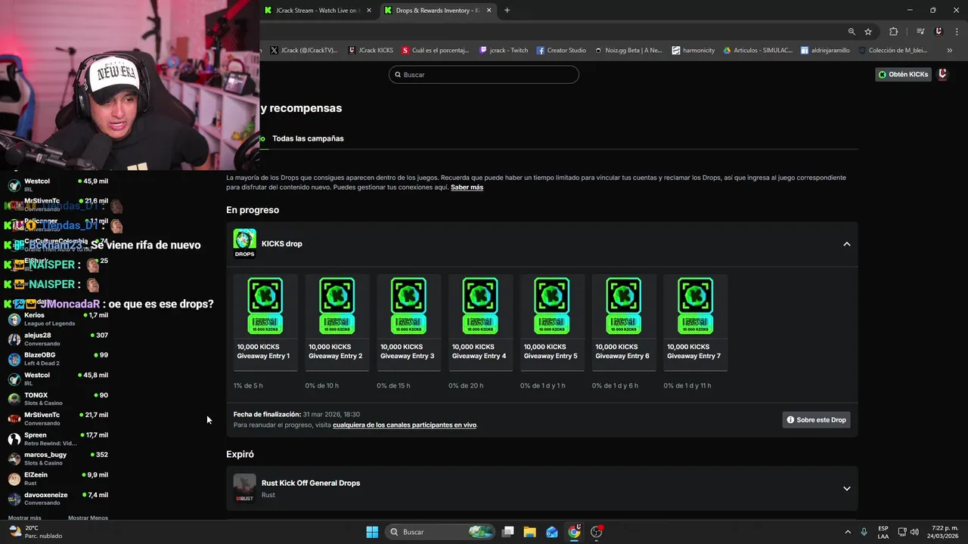The image size is (968, 544).
Task: Open the Giveaway Entry 2 drop reward image
Action: (337, 306)
